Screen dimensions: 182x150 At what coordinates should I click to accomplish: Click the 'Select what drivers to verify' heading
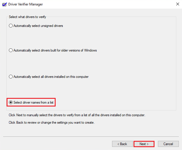(28, 17)
